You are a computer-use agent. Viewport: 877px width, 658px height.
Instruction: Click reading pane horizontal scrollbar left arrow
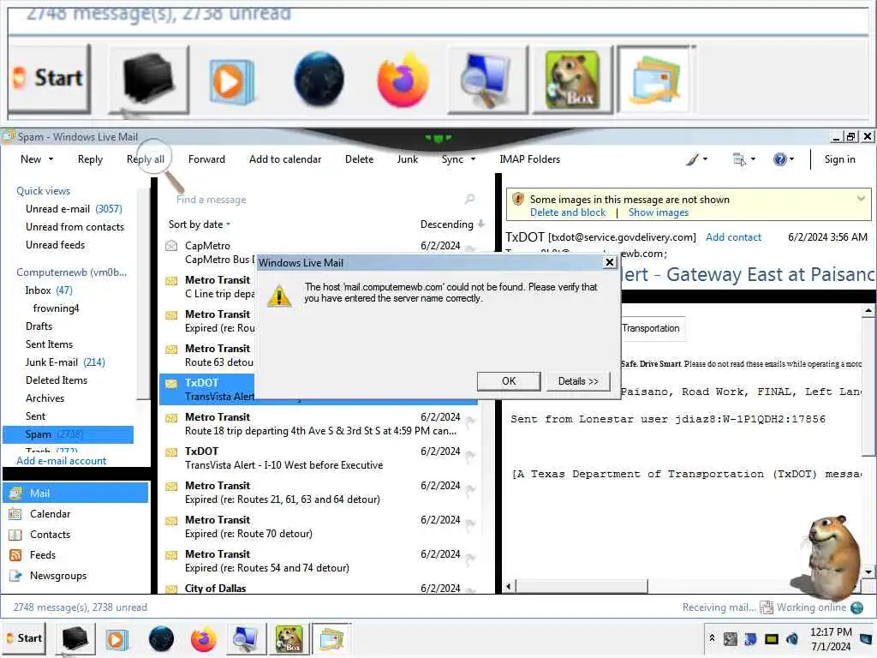pos(509,586)
